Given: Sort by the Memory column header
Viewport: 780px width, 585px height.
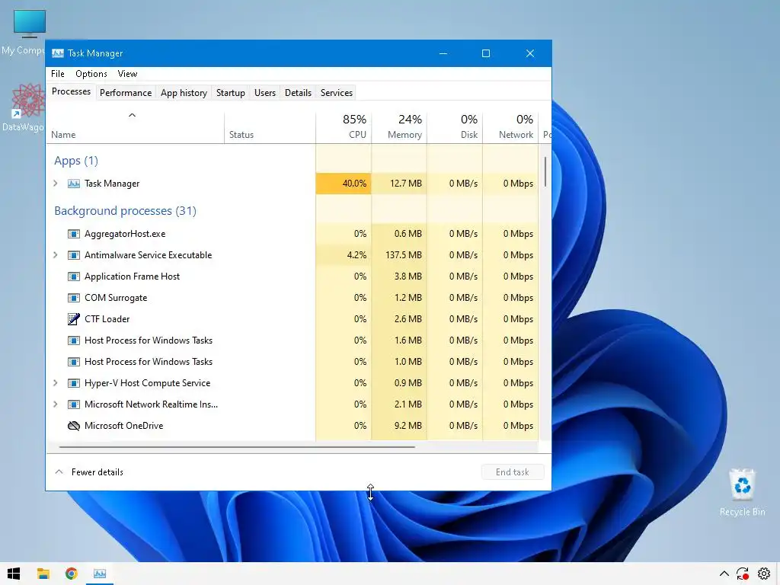Looking at the screenshot, I should 399,127.
